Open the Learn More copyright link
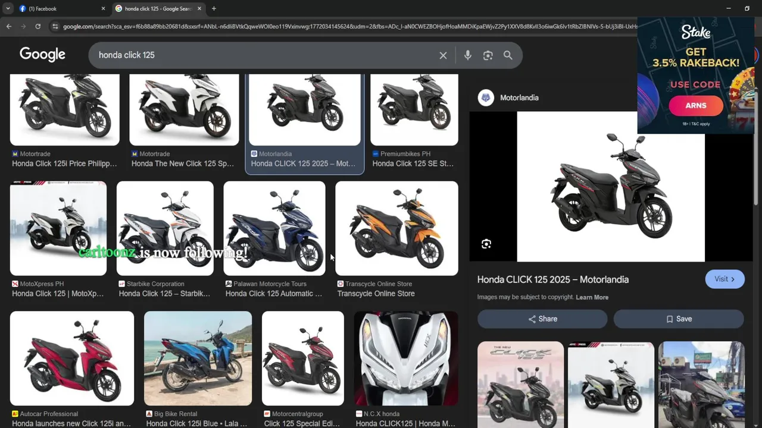762x428 pixels. [592, 297]
